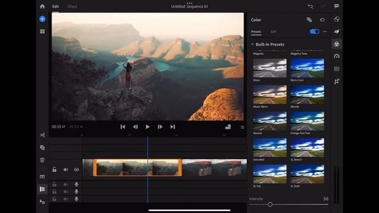Add media with the blue plus button

click(42, 19)
